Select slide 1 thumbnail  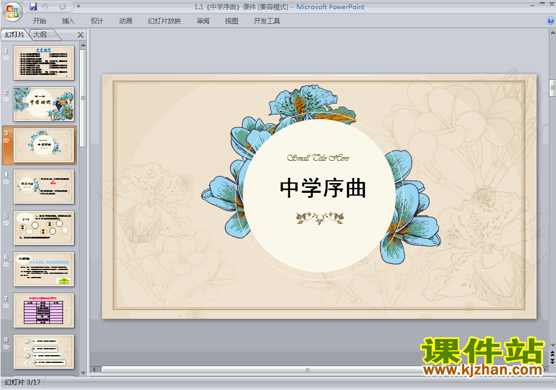[x=43, y=62]
